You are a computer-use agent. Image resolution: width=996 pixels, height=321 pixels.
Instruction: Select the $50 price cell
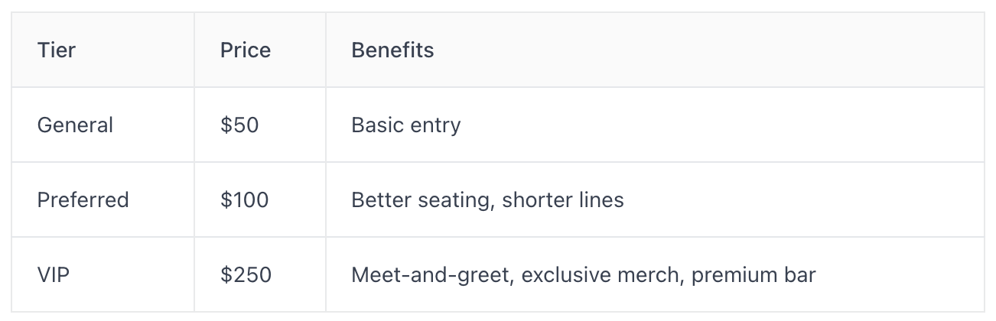click(260, 125)
